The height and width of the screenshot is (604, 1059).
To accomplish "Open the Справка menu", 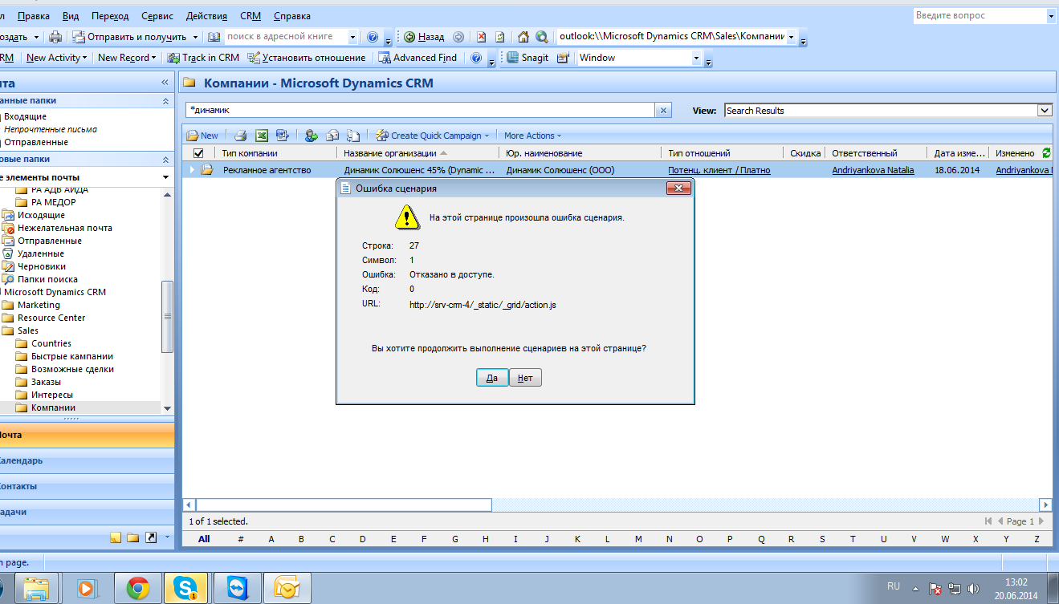I will [292, 16].
